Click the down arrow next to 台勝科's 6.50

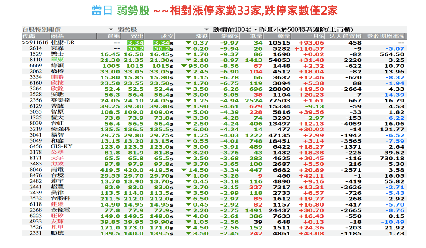point(188,199)
